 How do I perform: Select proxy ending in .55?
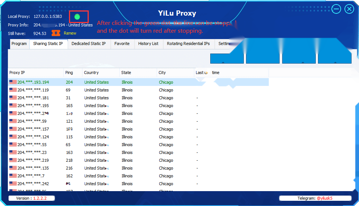coord(138,145)
